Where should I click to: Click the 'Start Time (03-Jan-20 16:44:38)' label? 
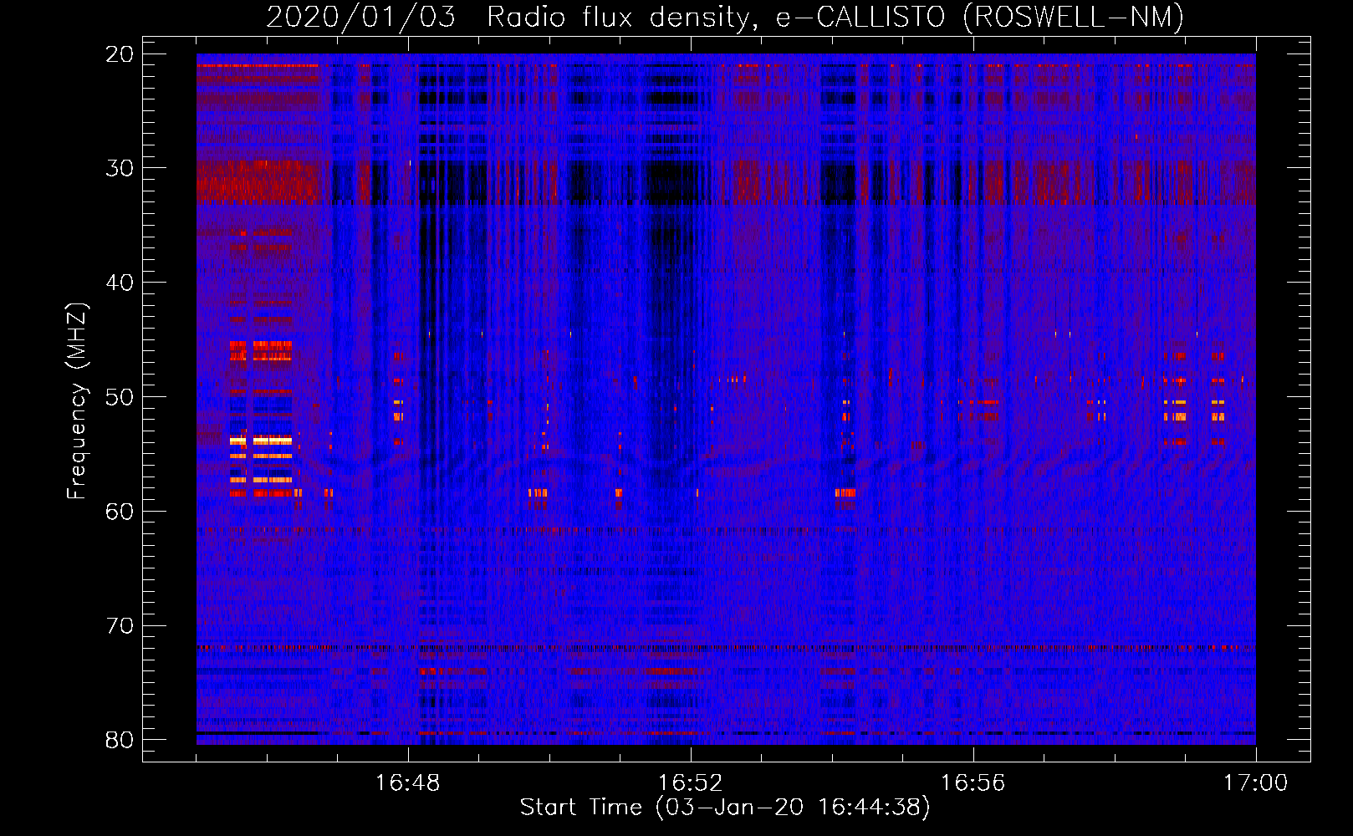[x=725, y=808]
